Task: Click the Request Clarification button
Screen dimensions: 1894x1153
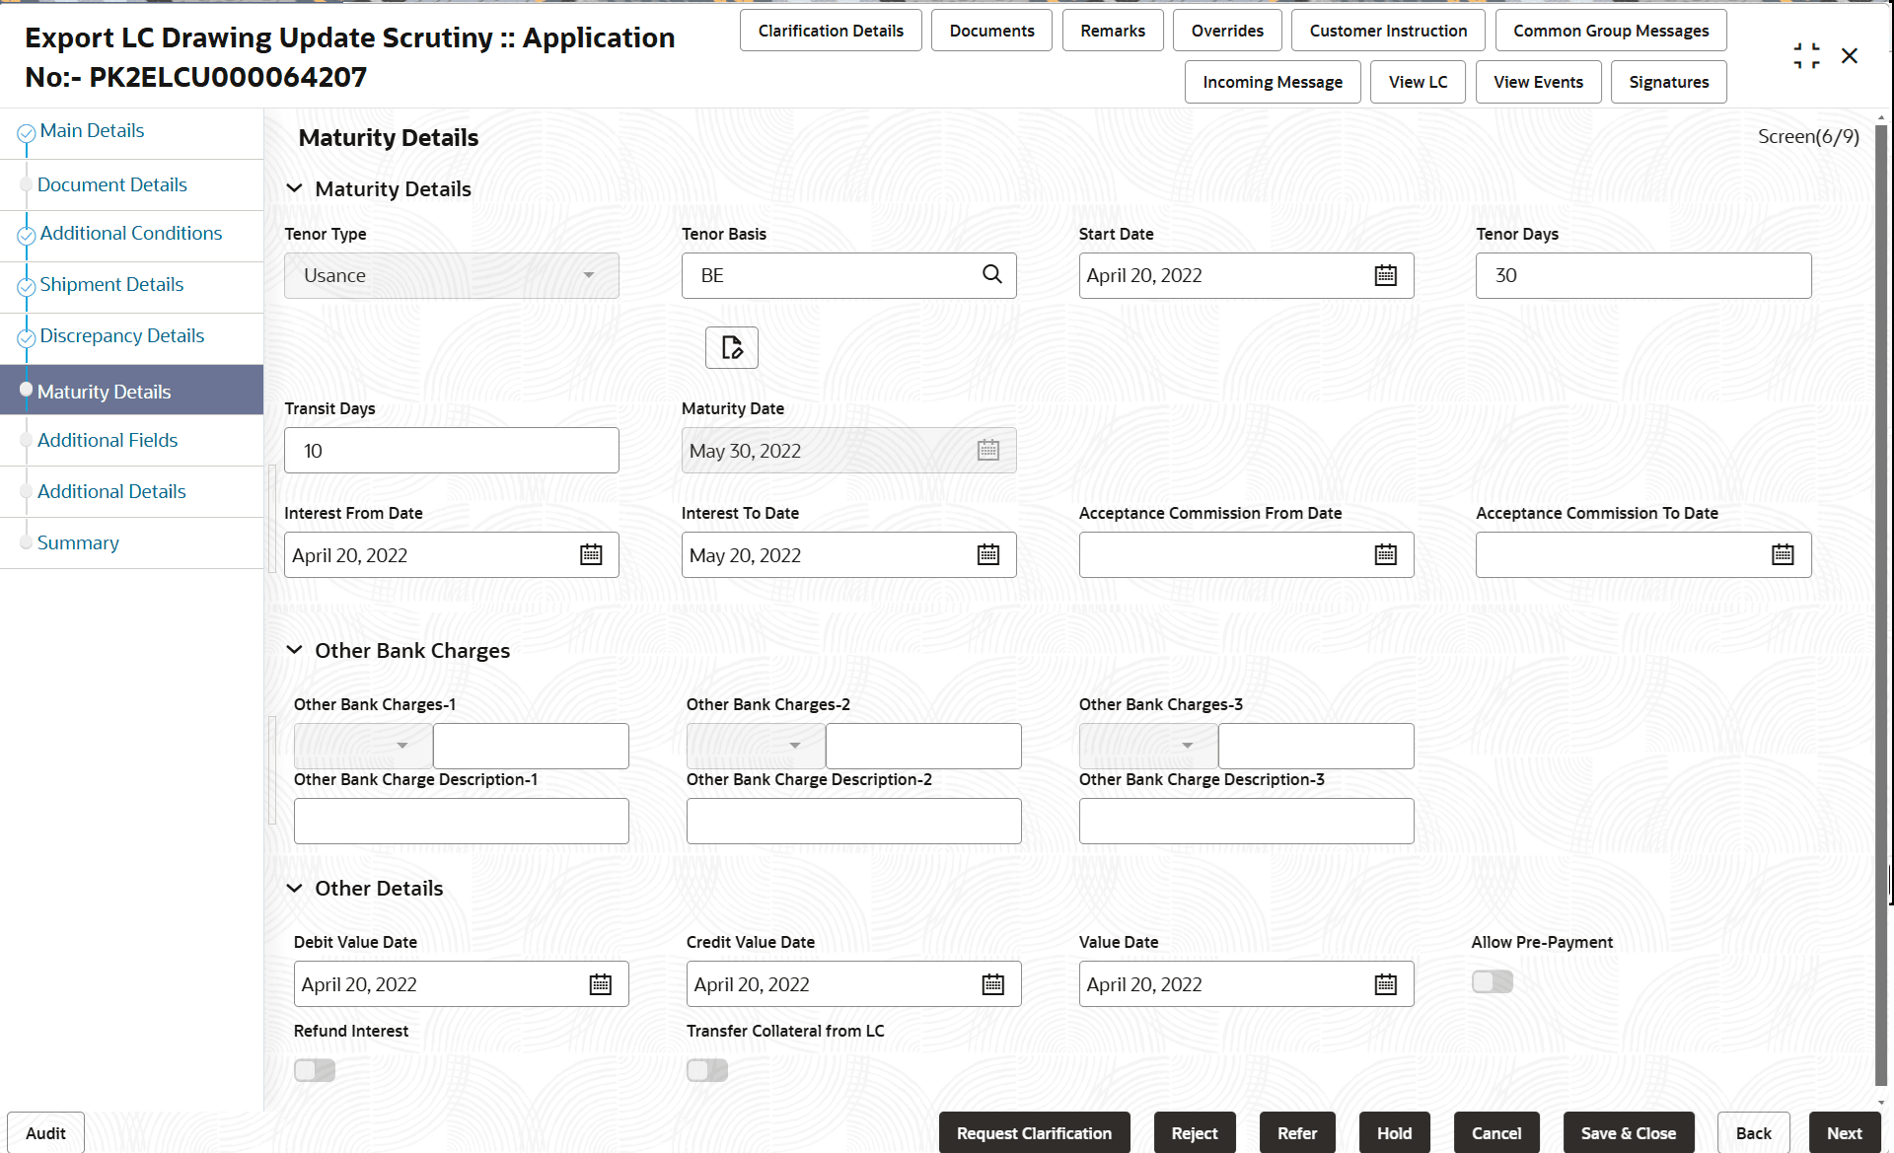Action: click(x=1034, y=1133)
